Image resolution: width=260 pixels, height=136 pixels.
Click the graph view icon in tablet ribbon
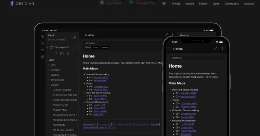click(x=43, y=43)
